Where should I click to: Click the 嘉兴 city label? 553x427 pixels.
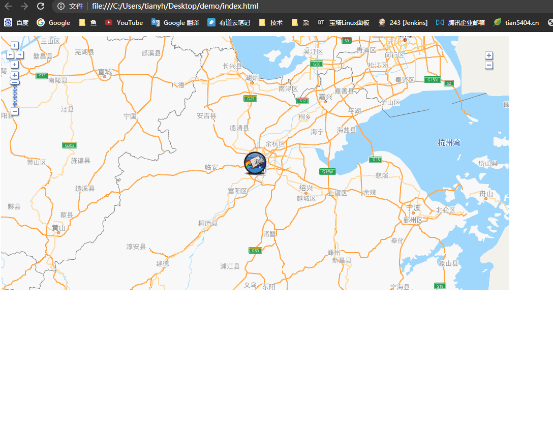point(325,97)
